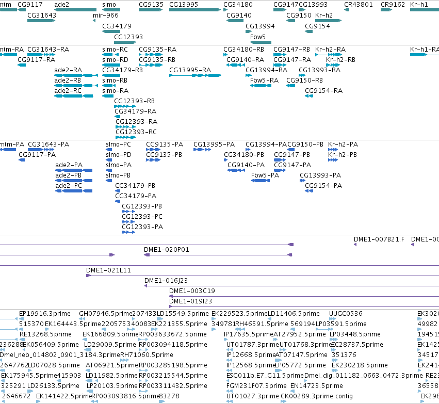The height and width of the screenshot is (404, 439).
Task: Click the CG9150-RB transcript
Action: [290, 86]
